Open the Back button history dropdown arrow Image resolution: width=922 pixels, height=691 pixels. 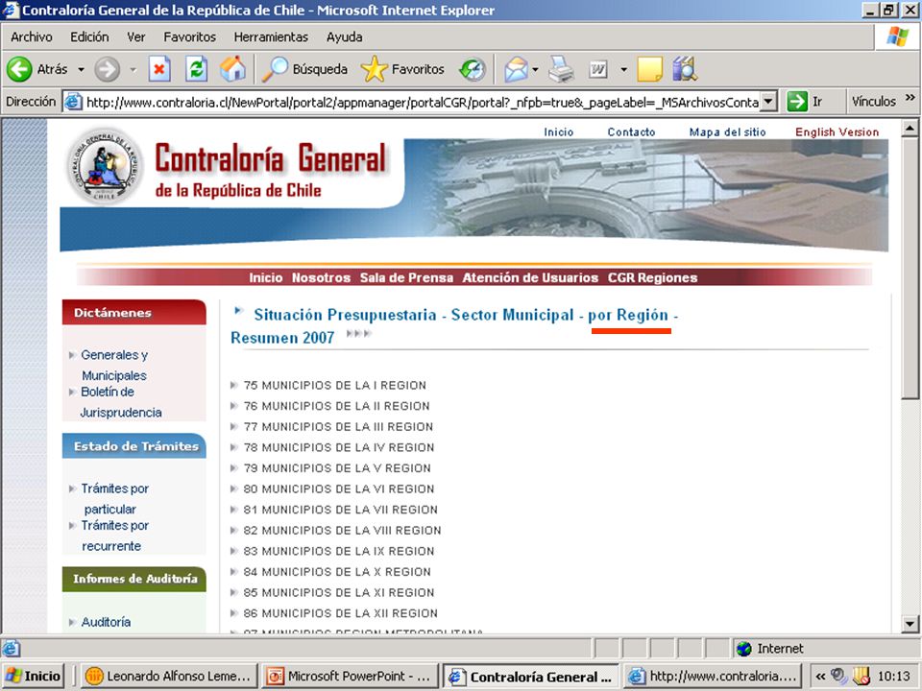click(x=81, y=69)
